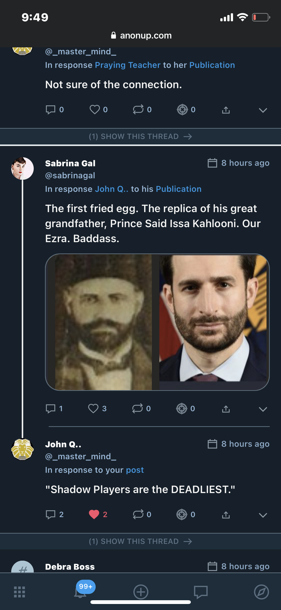Like Sabrina Gal's post with heart icon
Viewport: 281px width, 610px height.
pyautogui.click(x=93, y=408)
